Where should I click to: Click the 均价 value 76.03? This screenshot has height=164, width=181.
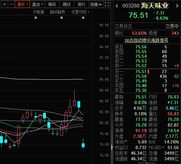[173, 97]
